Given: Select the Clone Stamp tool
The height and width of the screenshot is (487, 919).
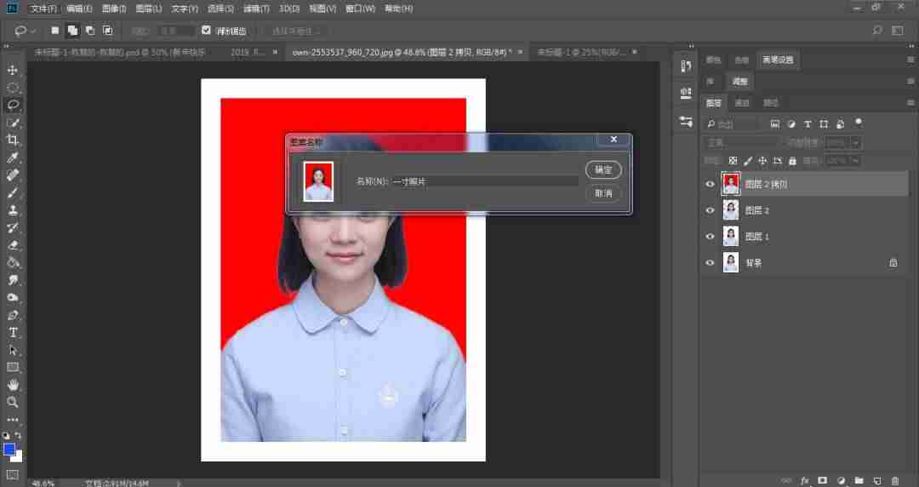Looking at the screenshot, I should 12,210.
